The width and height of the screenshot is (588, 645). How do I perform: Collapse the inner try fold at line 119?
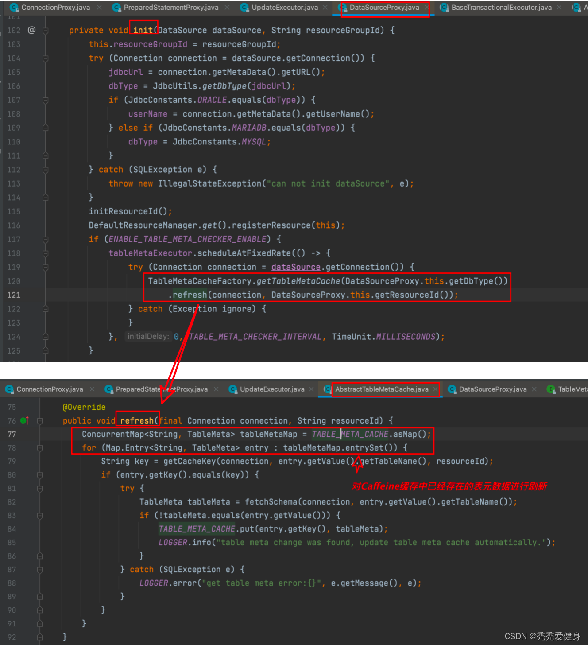[x=45, y=267]
